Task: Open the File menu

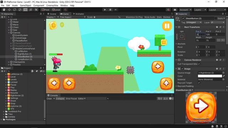Action: coord(2,5)
